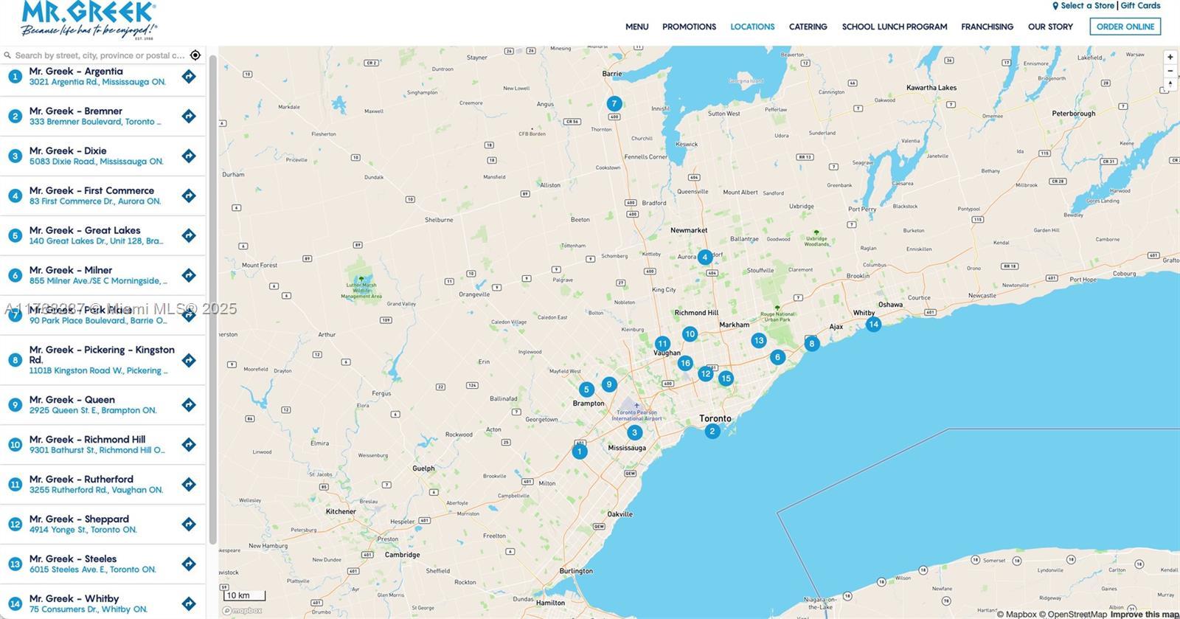Get directions to Mr. Greek Rutherford
The image size is (1180, 619).
click(189, 485)
